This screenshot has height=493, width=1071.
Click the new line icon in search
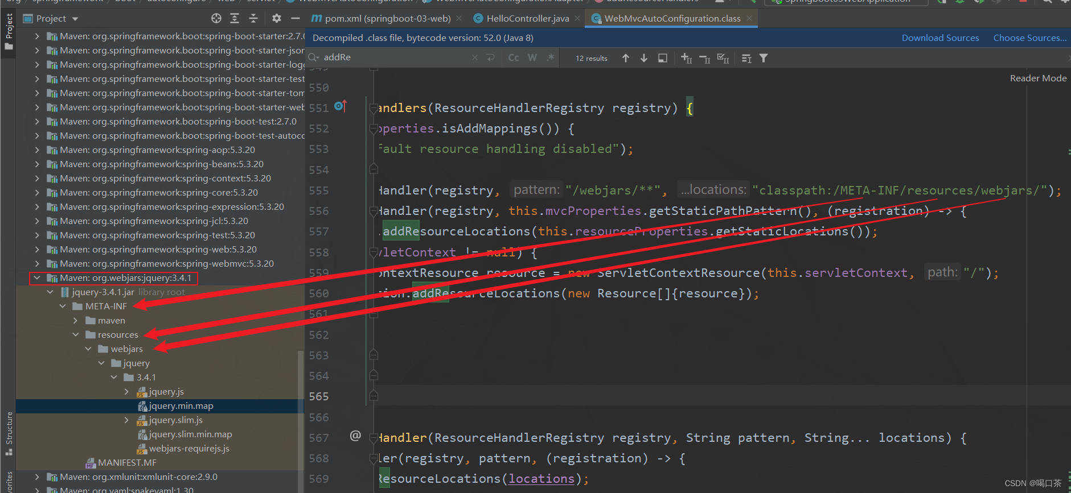click(490, 57)
